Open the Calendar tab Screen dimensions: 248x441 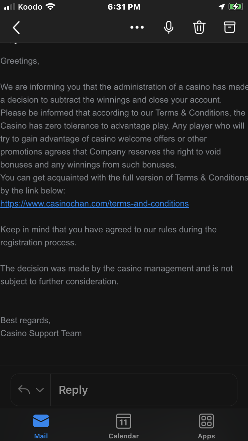click(x=124, y=426)
